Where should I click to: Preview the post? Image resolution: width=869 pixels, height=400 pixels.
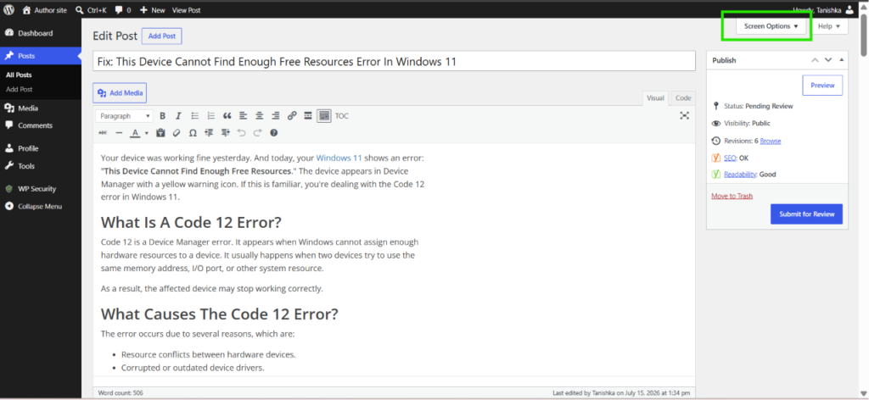(822, 86)
